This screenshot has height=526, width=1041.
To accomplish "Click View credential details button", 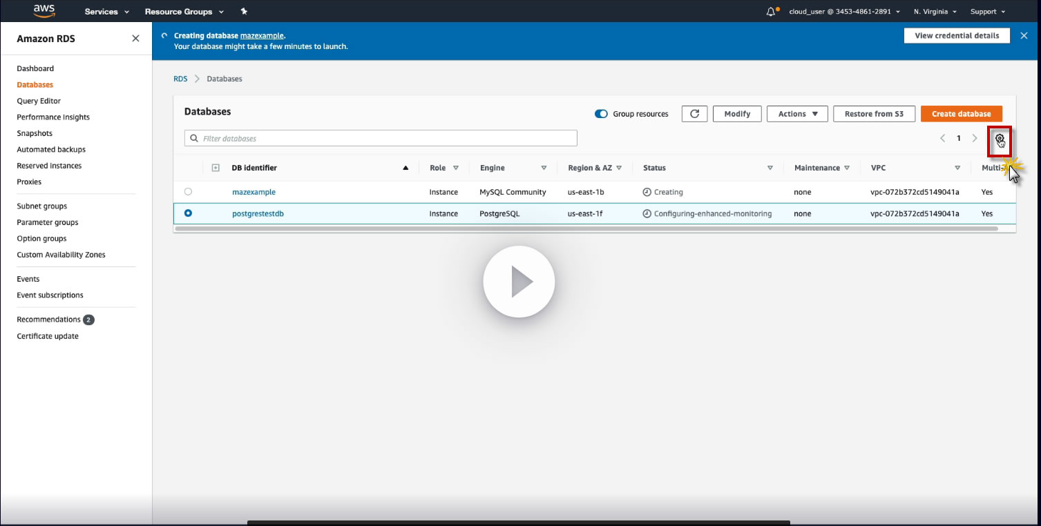I will pyautogui.click(x=957, y=36).
